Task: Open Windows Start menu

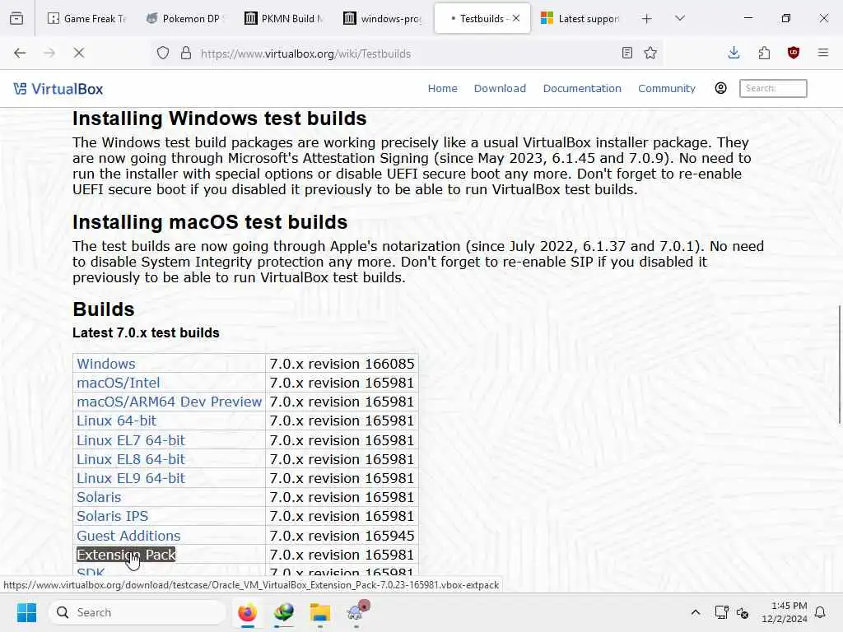Action: pos(26,612)
